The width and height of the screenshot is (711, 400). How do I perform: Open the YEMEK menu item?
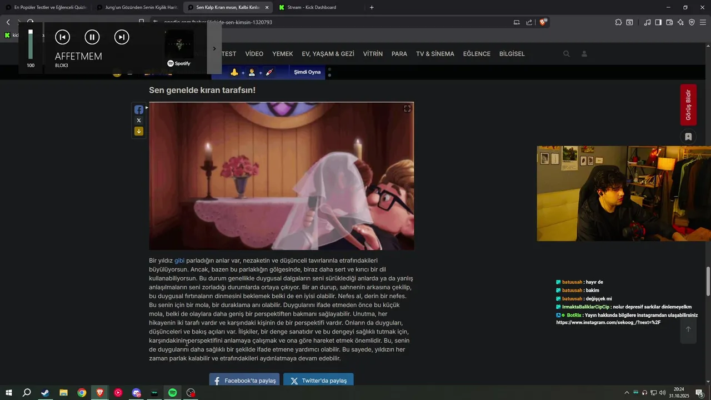tap(283, 54)
